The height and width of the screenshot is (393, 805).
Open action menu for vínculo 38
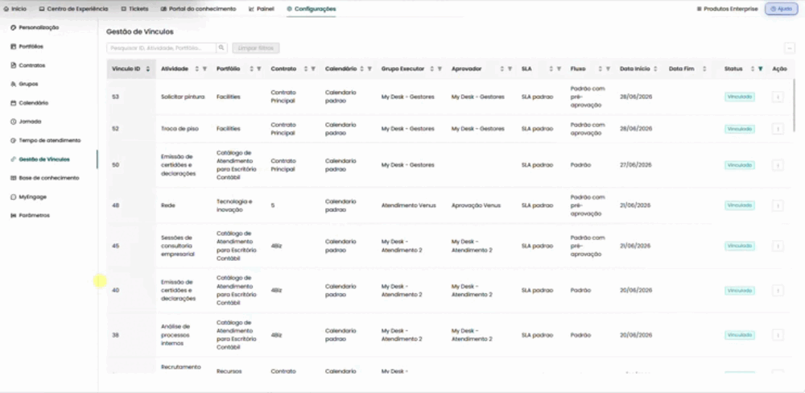click(x=778, y=335)
